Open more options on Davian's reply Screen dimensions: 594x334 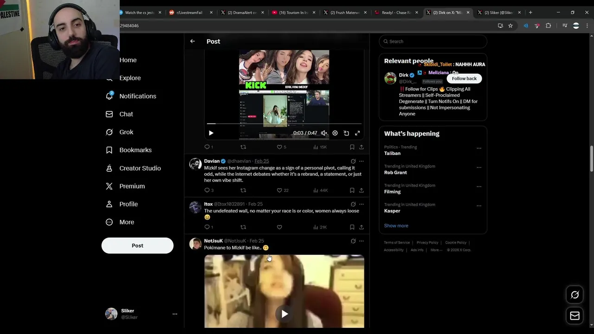point(362,161)
